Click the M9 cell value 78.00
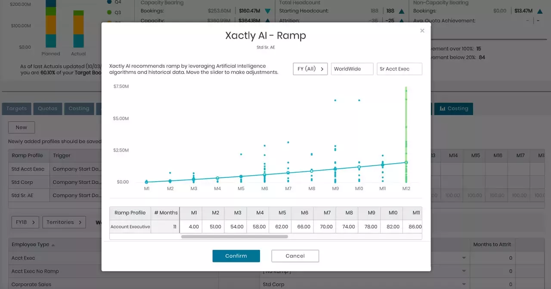551x289 pixels. tap(370, 227)
